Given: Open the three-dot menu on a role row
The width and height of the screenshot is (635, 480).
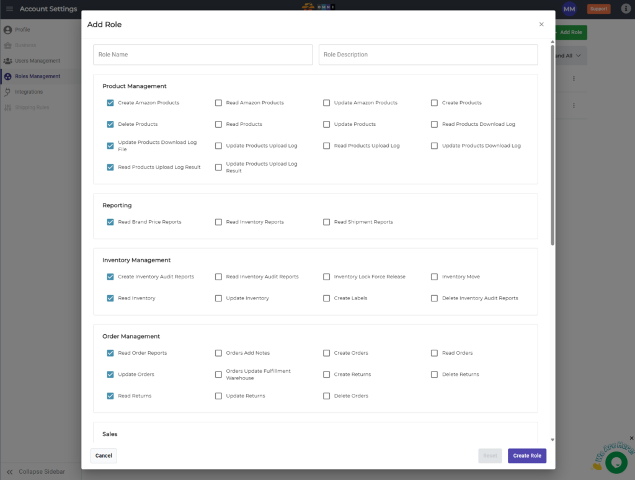Looking at the screenshot, I should (574, 79).
